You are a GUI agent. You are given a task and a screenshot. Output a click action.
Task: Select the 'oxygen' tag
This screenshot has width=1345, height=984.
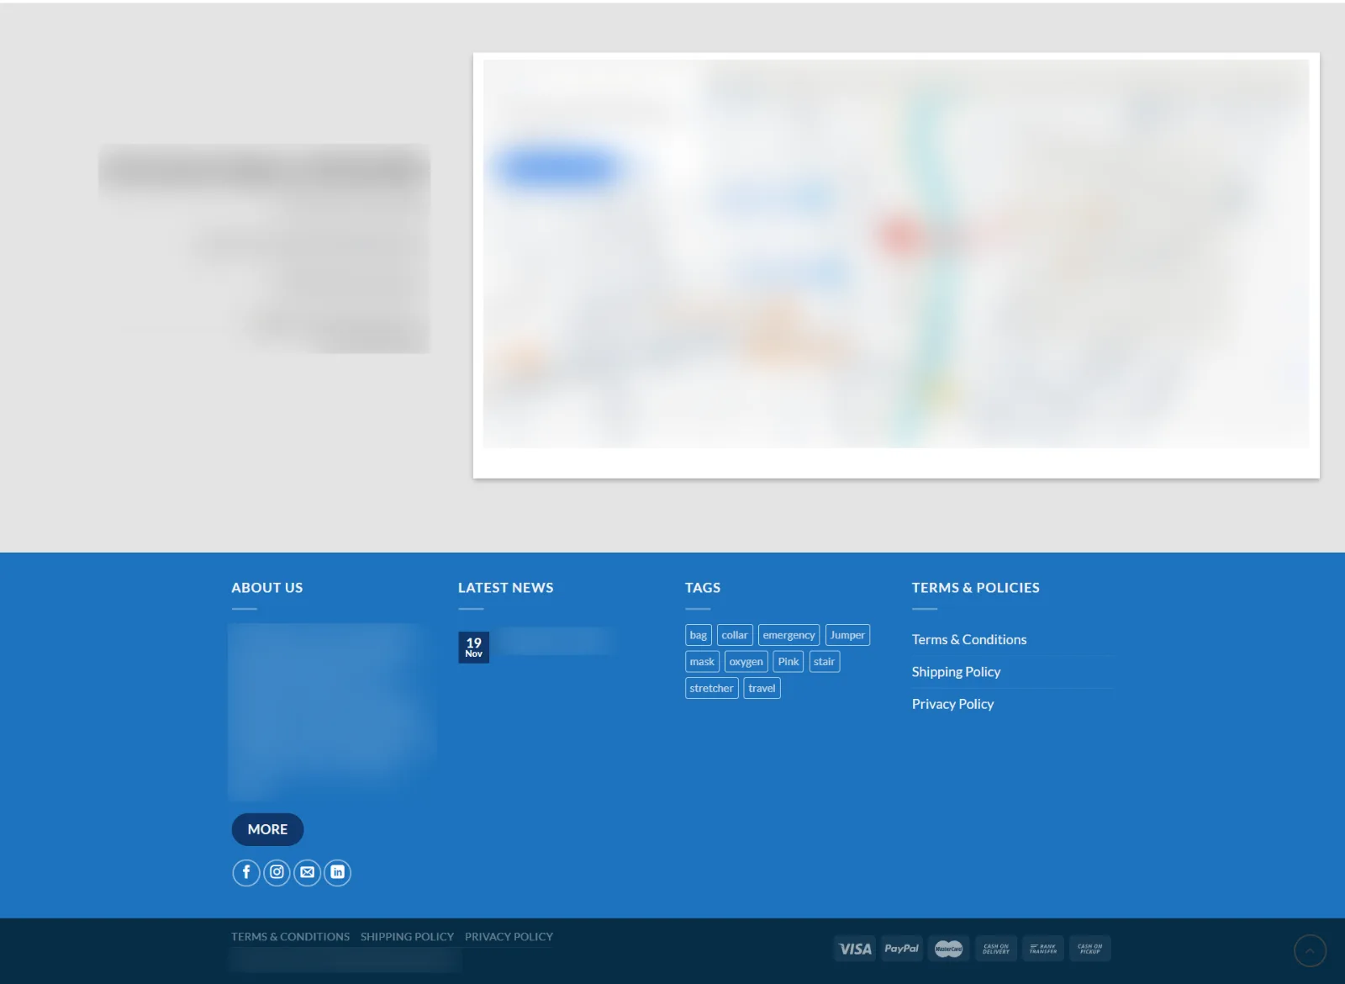[x=746, y=662]
